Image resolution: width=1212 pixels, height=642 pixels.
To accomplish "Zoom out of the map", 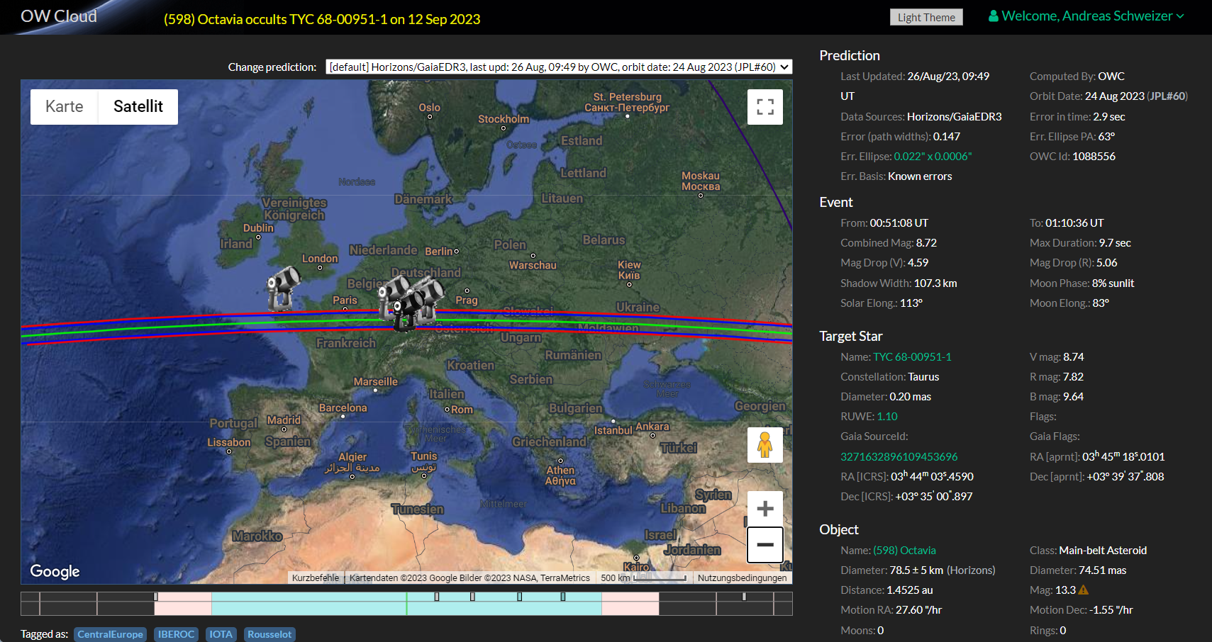I will 765,545.
